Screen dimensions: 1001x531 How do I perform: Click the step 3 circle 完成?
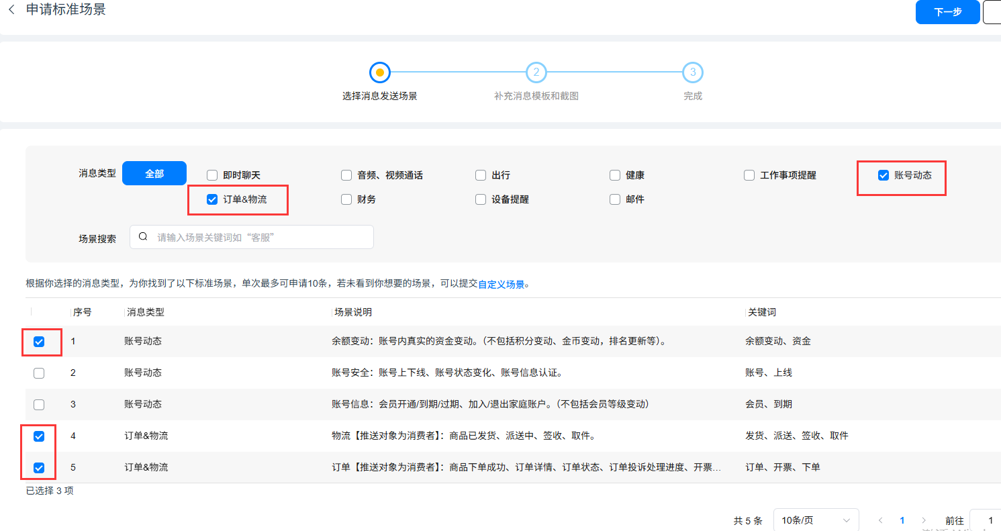point(692,73)
